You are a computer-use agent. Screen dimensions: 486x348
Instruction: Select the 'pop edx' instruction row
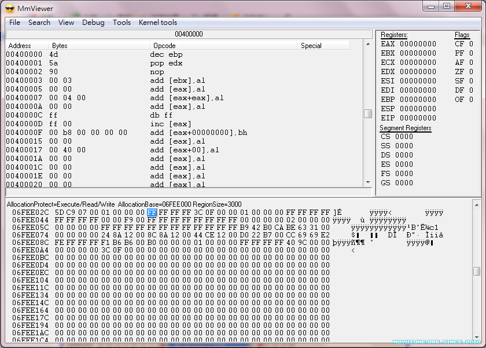click(x=166, y=63)
